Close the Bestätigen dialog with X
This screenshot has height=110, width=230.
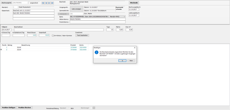[x=135, y=48]
